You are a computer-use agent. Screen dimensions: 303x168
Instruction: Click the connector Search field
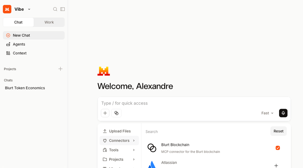tap(206, 132)
